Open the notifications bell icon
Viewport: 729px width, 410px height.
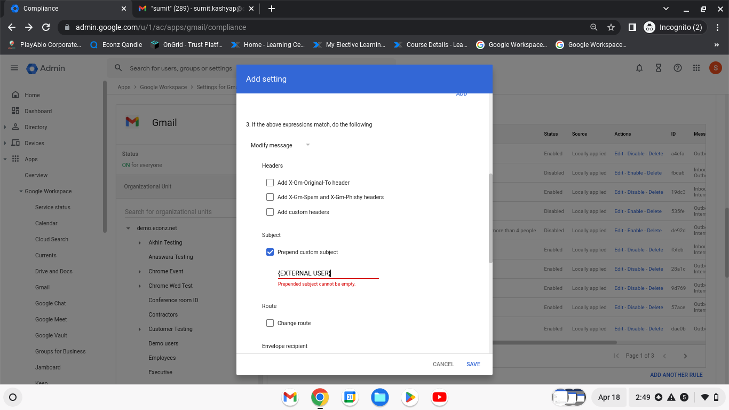[x=639, y=68]
